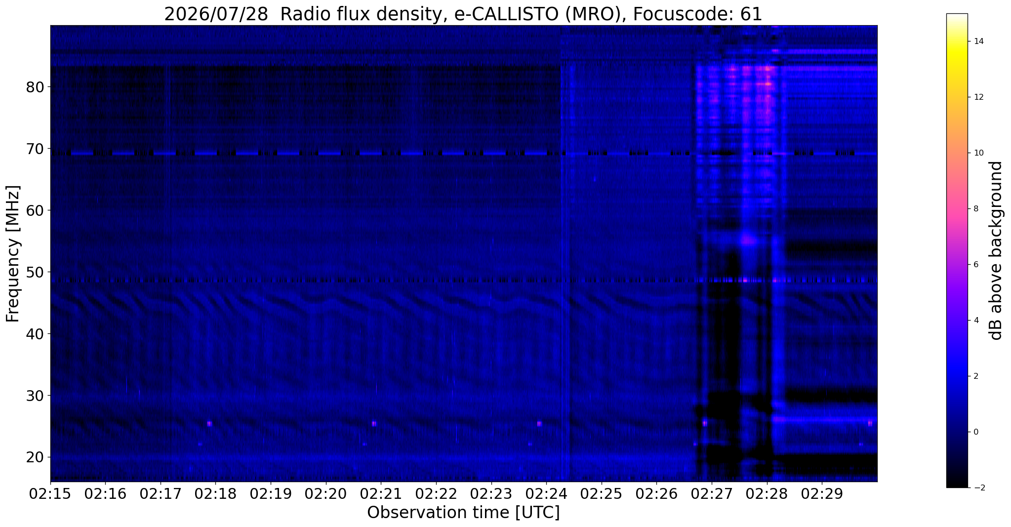Click the pink spot at 25 MHz near 02:24
This screenshot has height=527, width=1011.
coord(539,423)
